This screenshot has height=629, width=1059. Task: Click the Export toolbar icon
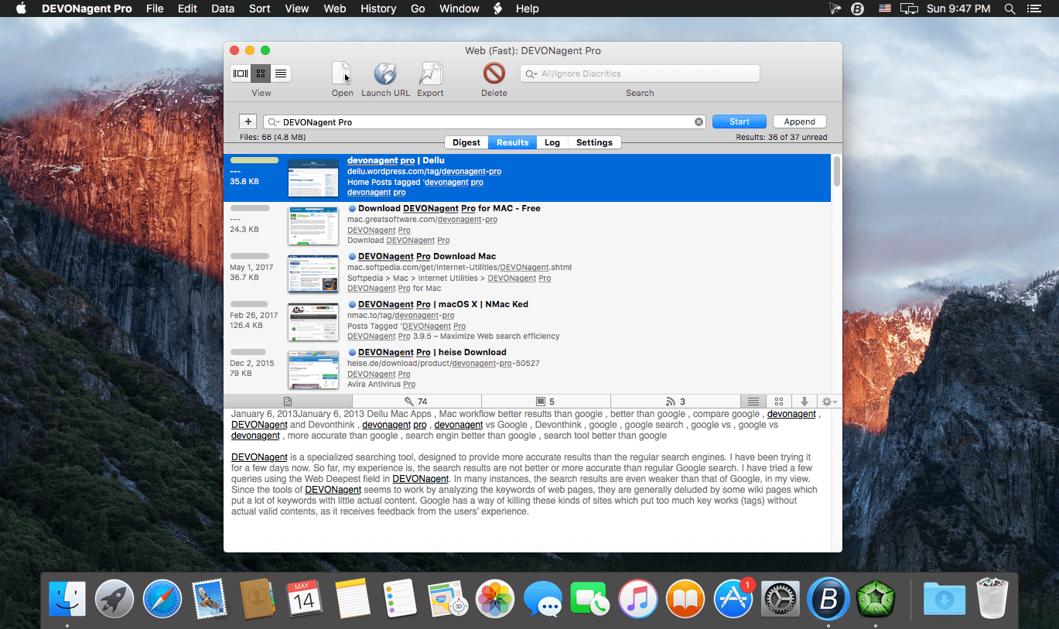430,74
